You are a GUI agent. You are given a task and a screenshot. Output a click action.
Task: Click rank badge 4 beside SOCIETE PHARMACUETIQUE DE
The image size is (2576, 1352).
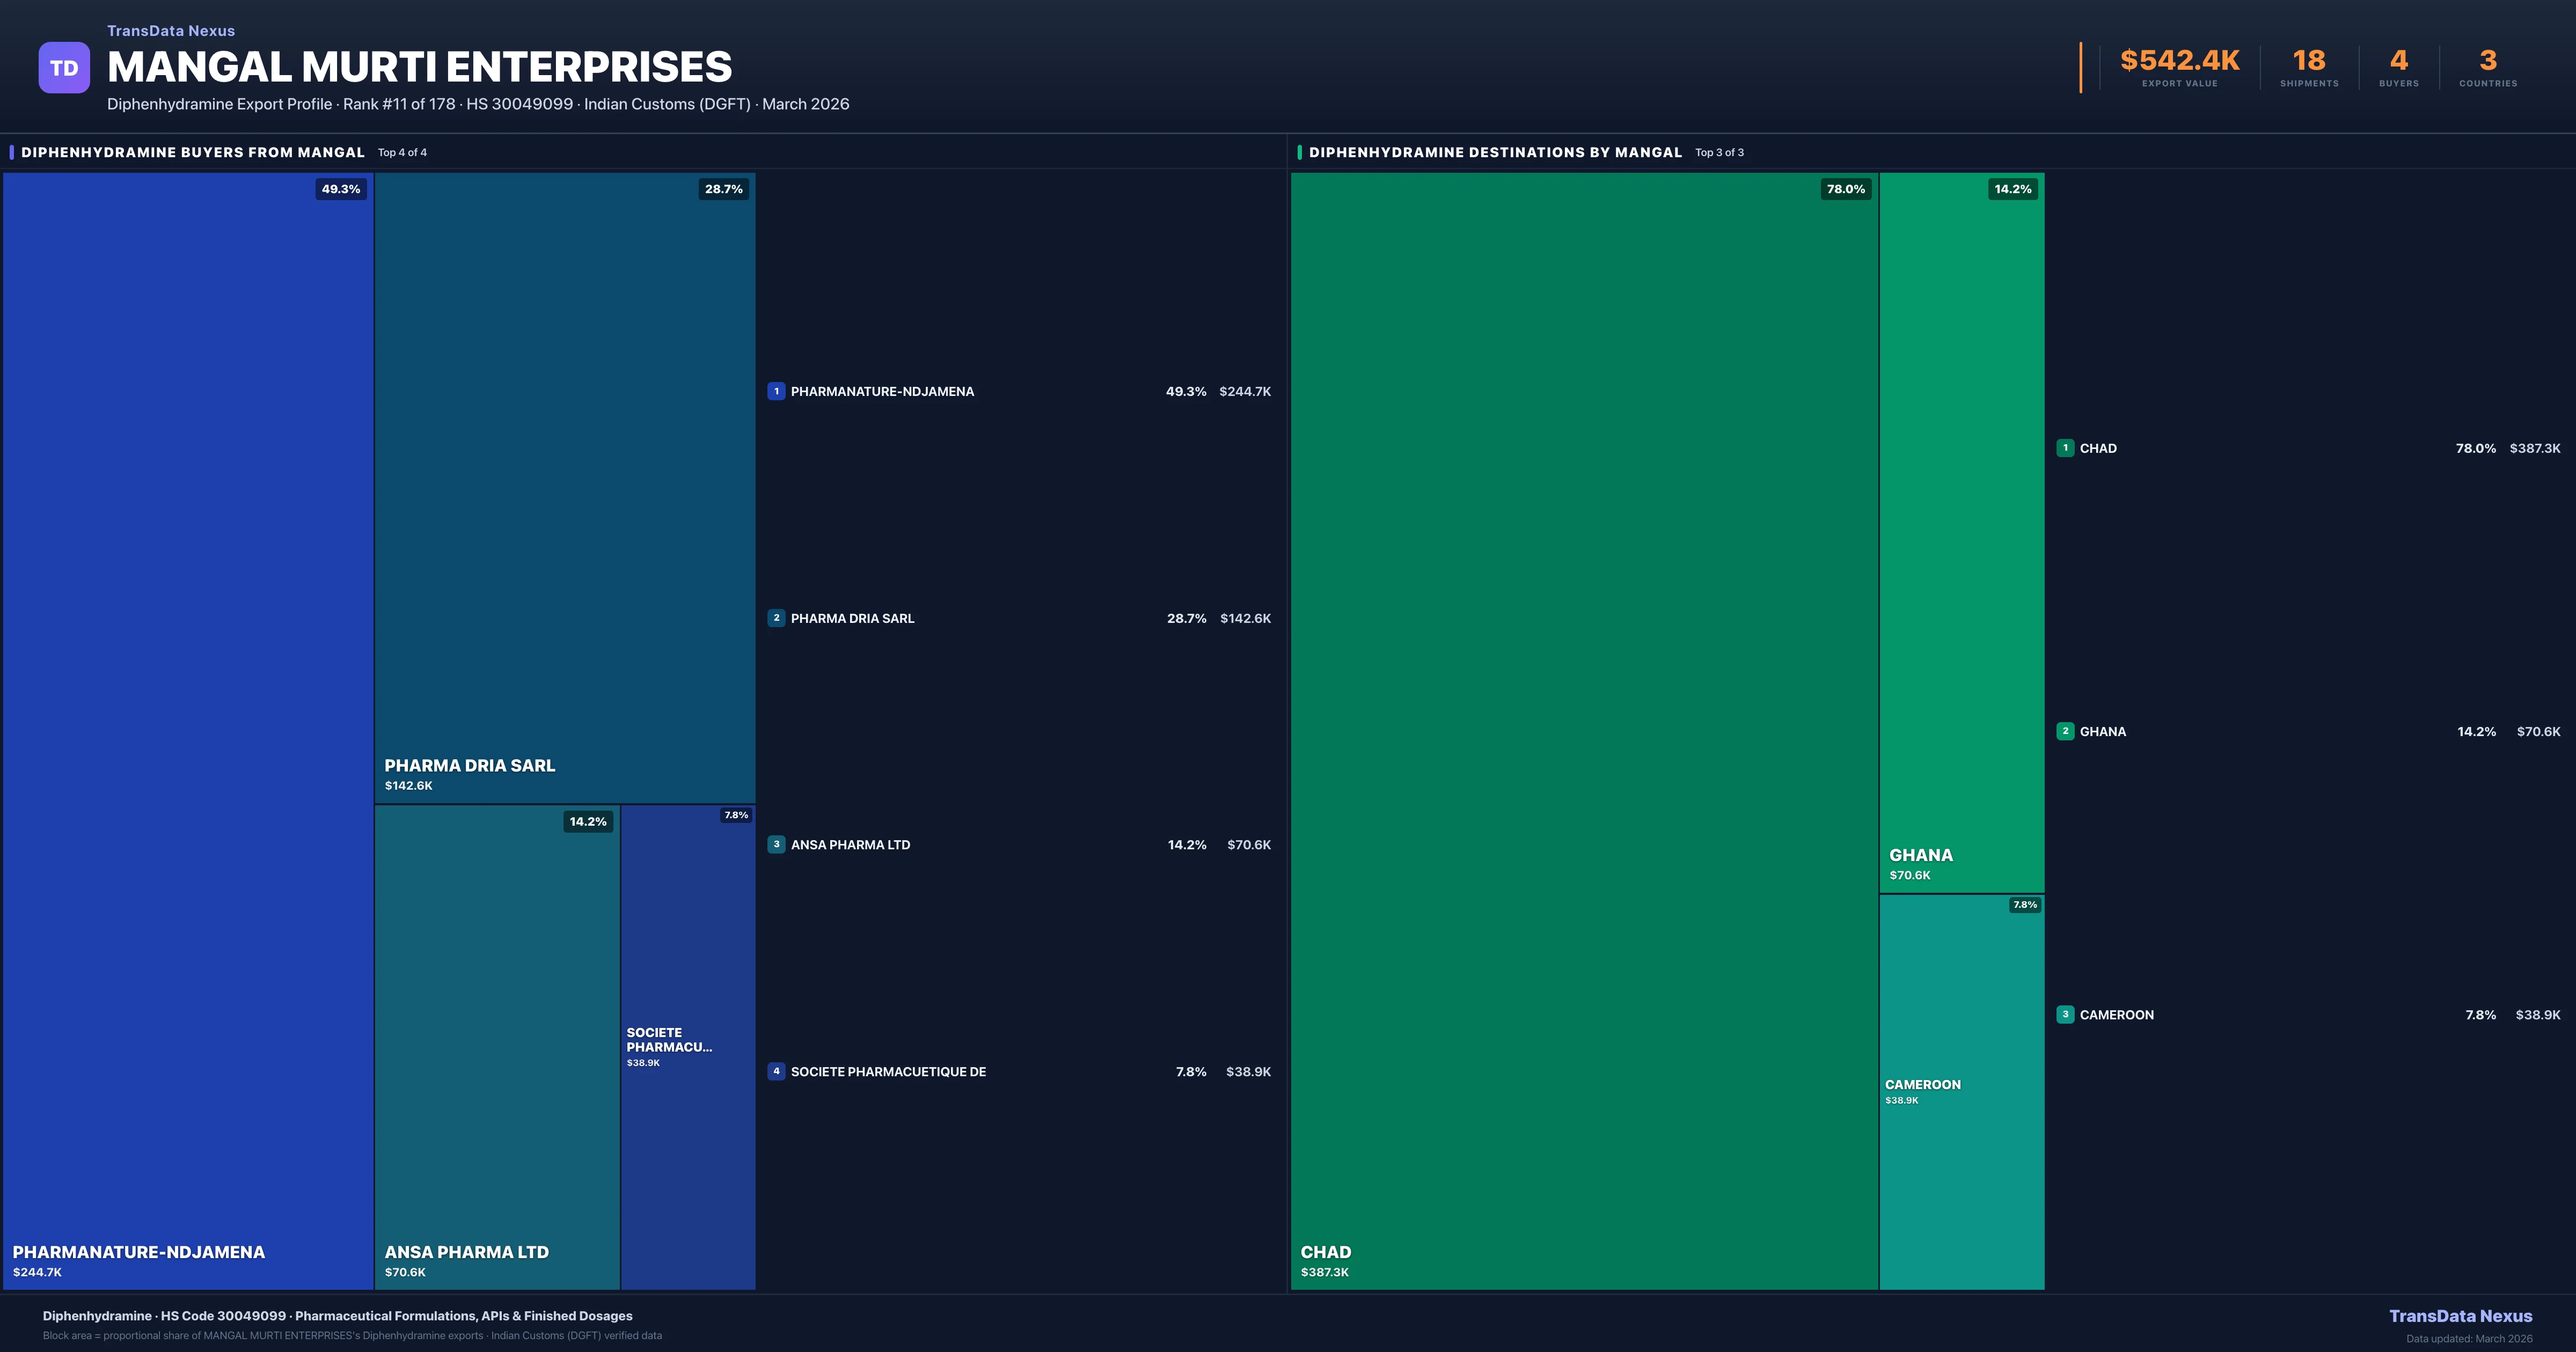tap(776, 1071)
